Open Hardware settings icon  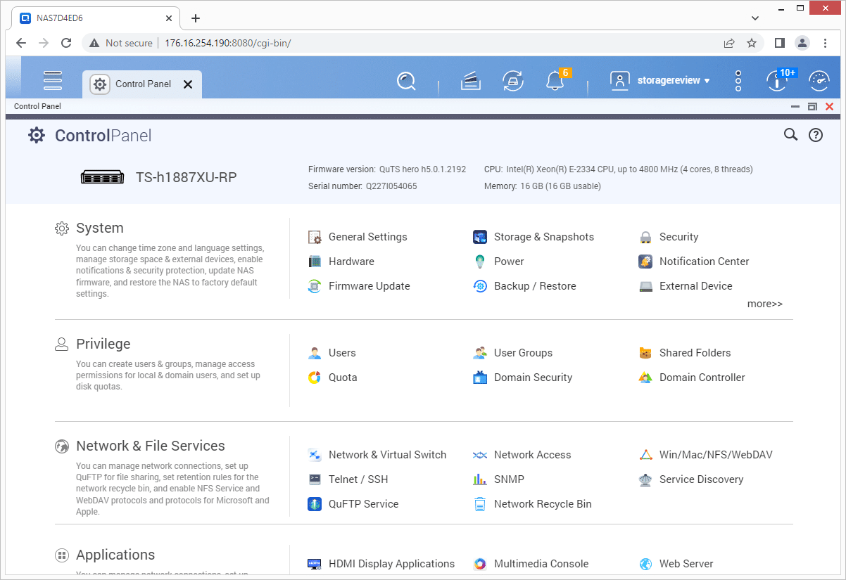point(315,262)
